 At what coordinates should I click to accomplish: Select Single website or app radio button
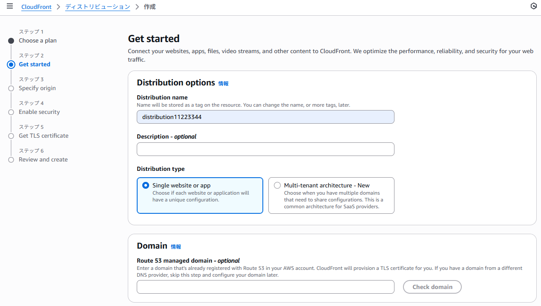(x=146, y=185)
